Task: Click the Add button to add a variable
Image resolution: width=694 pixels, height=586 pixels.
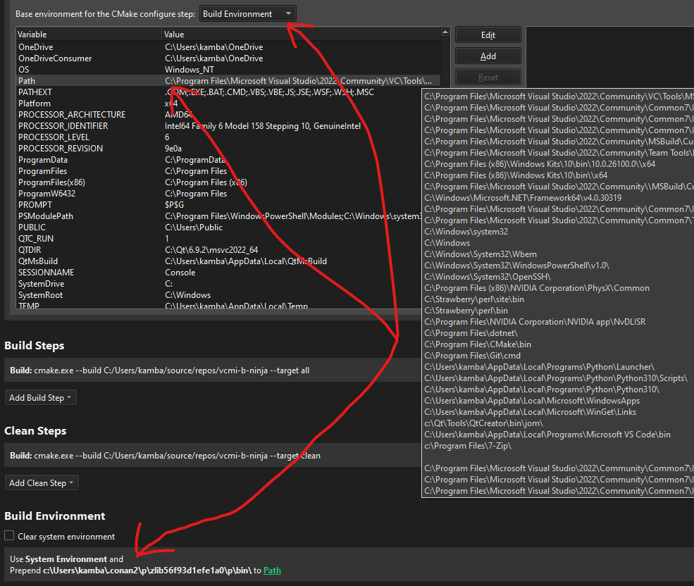Action: pos(488,56)
